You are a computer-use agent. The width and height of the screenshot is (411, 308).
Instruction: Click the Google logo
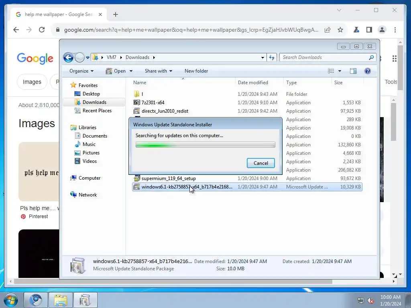click(35, 59)
